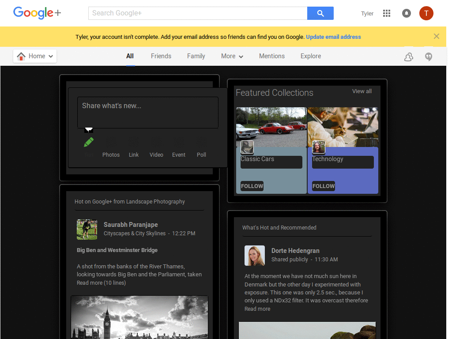This screenshot has height=339, width=452.
Task: Follow the Technology collection
Action: 324,186
